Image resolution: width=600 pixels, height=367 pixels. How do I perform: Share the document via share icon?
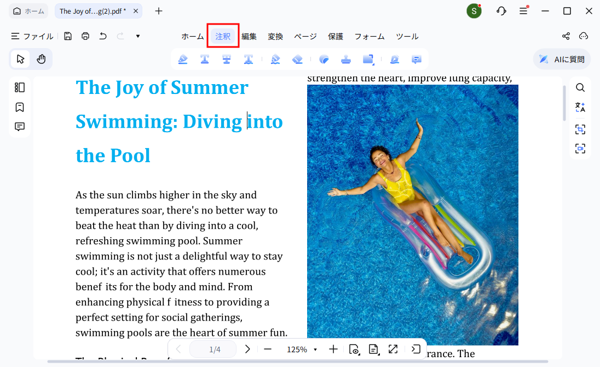point(566,36)
